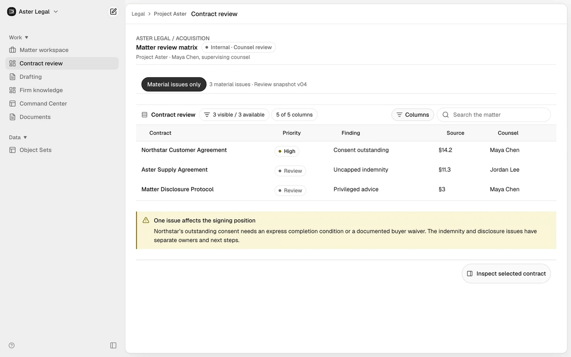This screenshot has width=571, height=357.
Task: Sort by the Finding column header
Action: click(x=351, y=133)
